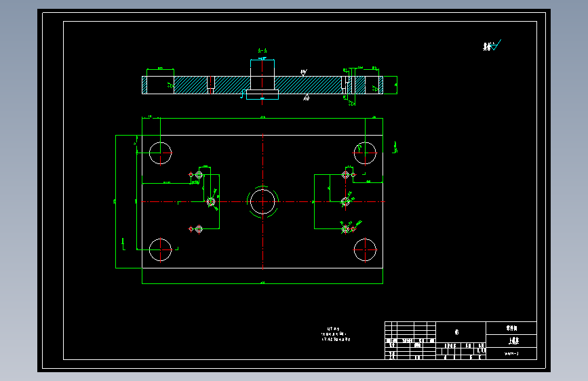Select the top-right corner hole circle
This screenshot has width=588, height=381.
pyautogui.click(x=365, y=153)
